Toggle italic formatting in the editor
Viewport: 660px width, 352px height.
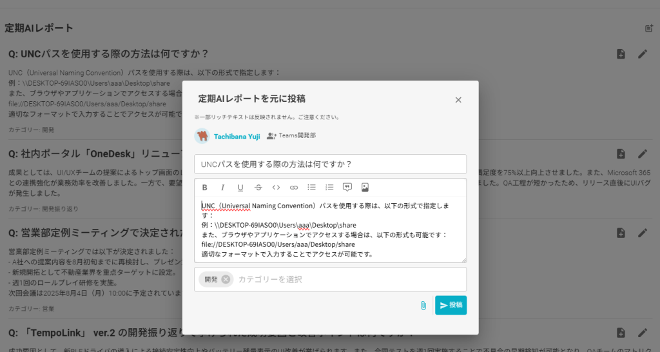222,188
